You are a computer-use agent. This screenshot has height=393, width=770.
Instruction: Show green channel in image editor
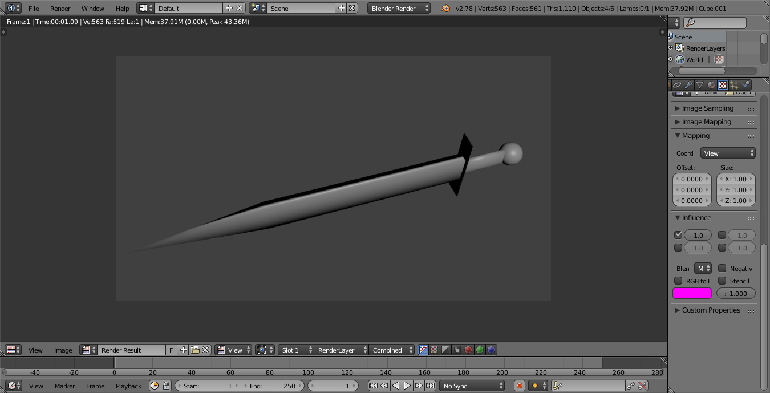coord(480,350)
